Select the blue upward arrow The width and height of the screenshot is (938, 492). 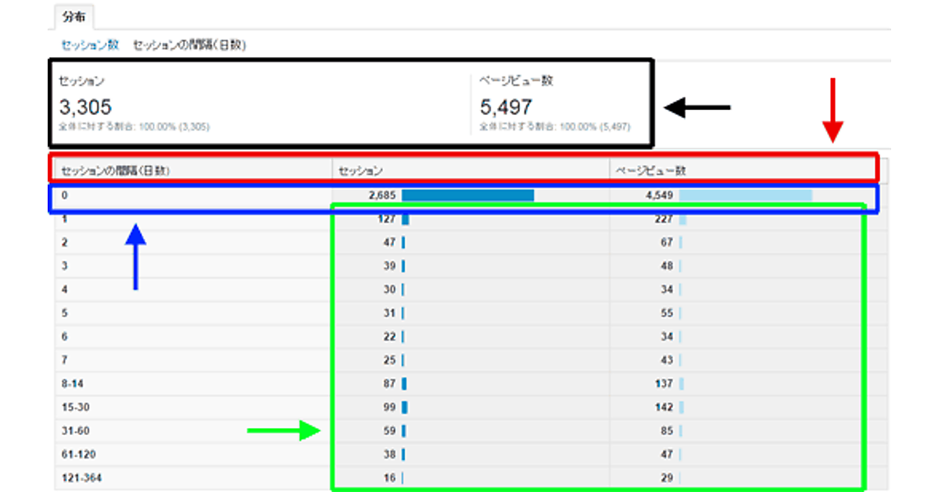136,256
